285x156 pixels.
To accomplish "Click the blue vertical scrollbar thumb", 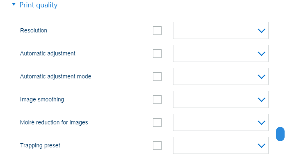I will coord(280,134).
